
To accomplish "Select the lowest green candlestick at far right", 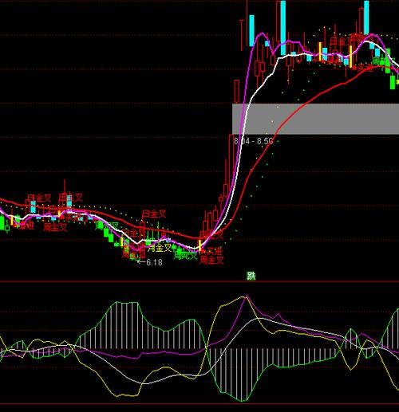I will [x=393, y=82].
